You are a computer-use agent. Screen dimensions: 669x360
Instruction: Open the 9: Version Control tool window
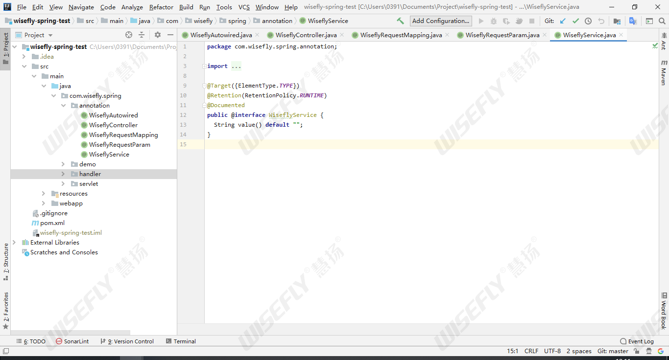(x=127, y=341)
